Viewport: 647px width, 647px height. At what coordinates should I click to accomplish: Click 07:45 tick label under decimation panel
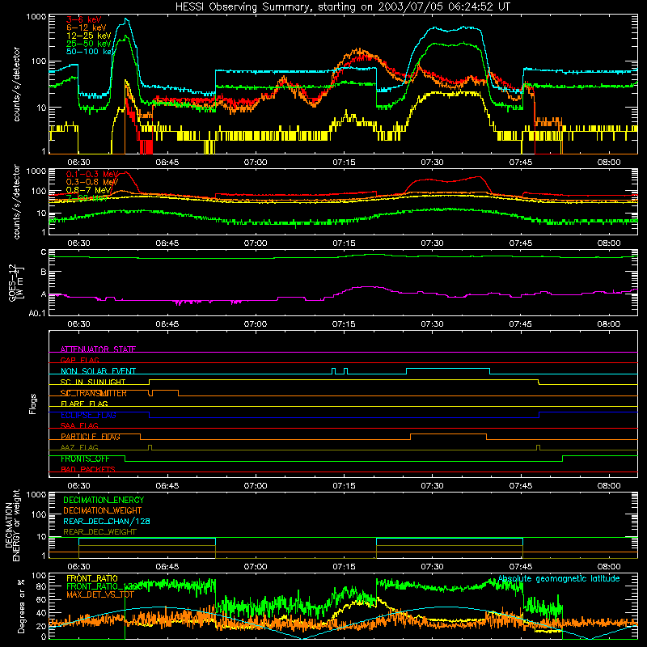(x=520, y=567)
